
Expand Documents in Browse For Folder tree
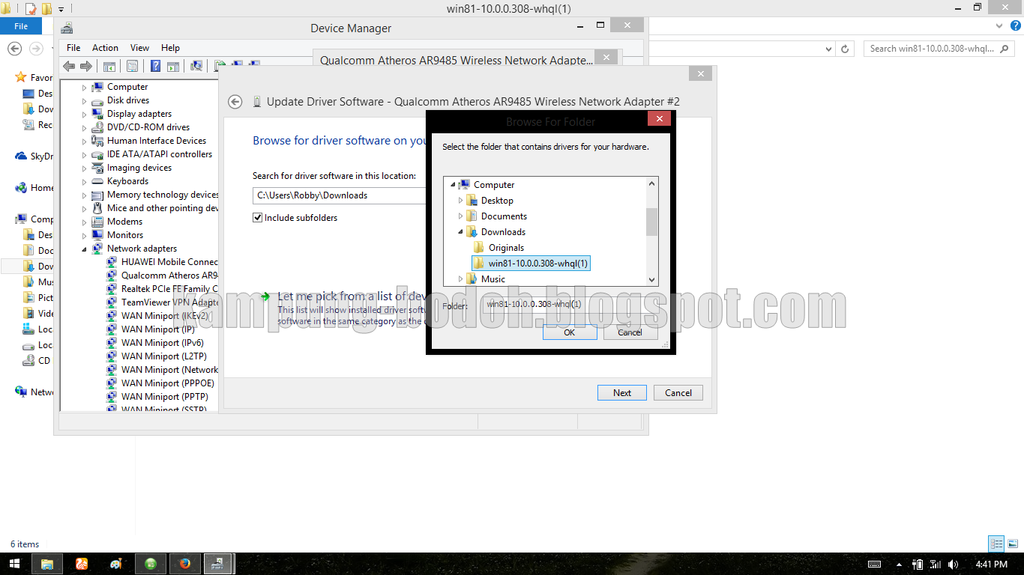pyautogui.click(x=461, y=216)
